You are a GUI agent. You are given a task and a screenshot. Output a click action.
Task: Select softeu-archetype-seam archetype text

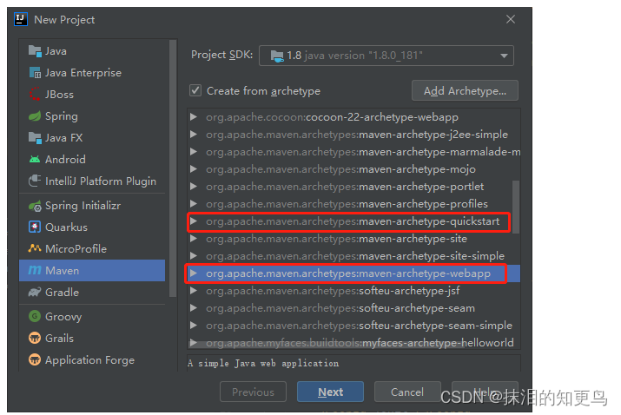340,308
